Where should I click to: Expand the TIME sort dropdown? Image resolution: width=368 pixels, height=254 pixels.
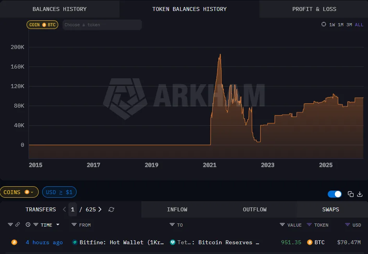pos(57,225)
